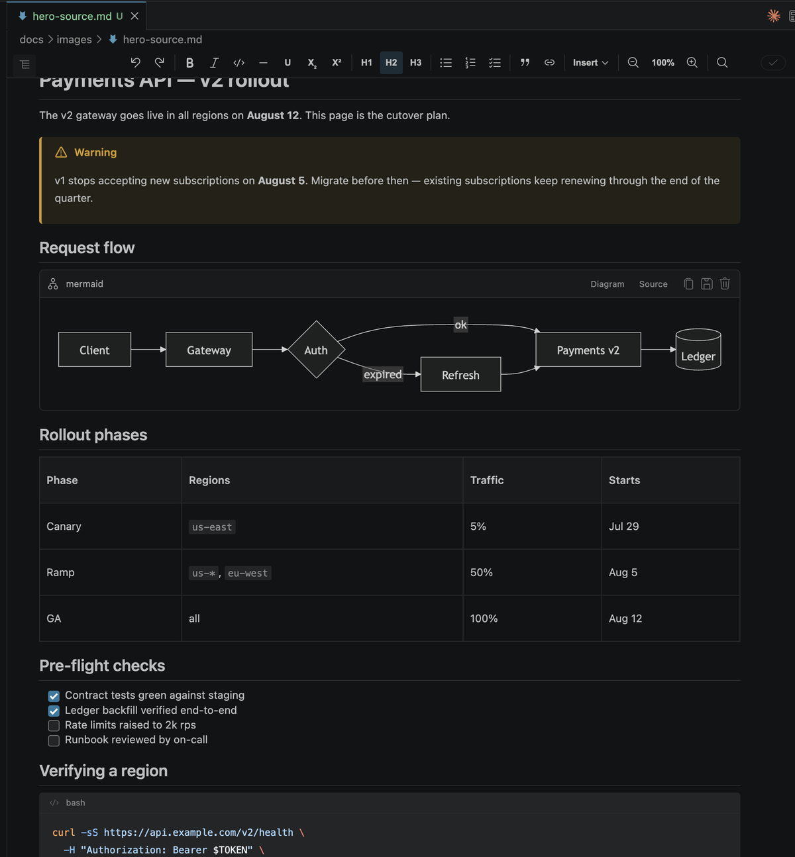This screenshot has width=795, height=857.
Task: Insert a task checklist
Action: click(x=495, y=62)
